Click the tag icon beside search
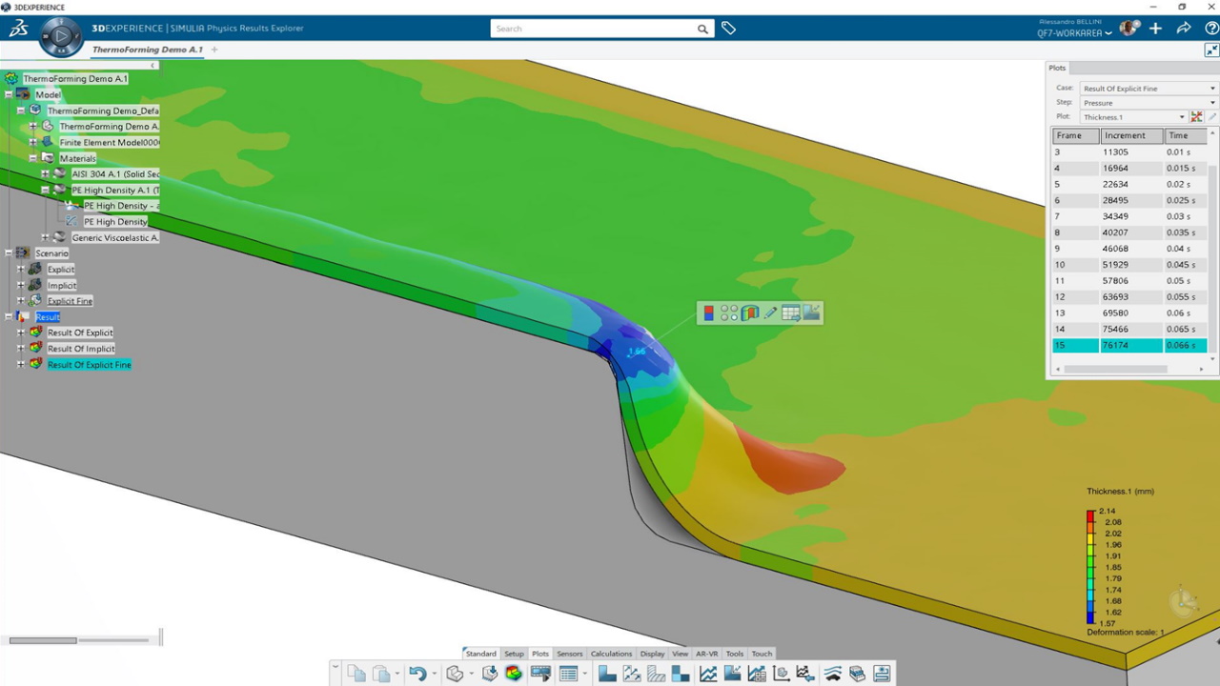 (728, 29)
